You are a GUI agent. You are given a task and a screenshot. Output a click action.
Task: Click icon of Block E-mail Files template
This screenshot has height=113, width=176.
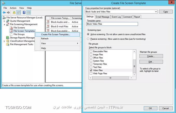pos(48,26)
